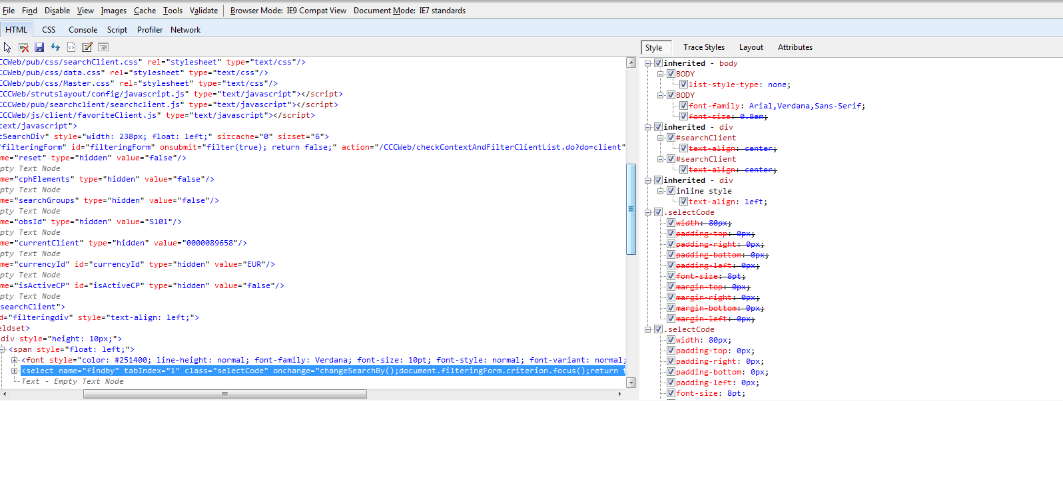Expand the font style="color: #251400" node

tap(15, 360)
